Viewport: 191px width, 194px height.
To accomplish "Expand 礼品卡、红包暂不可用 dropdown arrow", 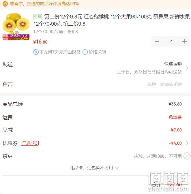I will point(117,168).
